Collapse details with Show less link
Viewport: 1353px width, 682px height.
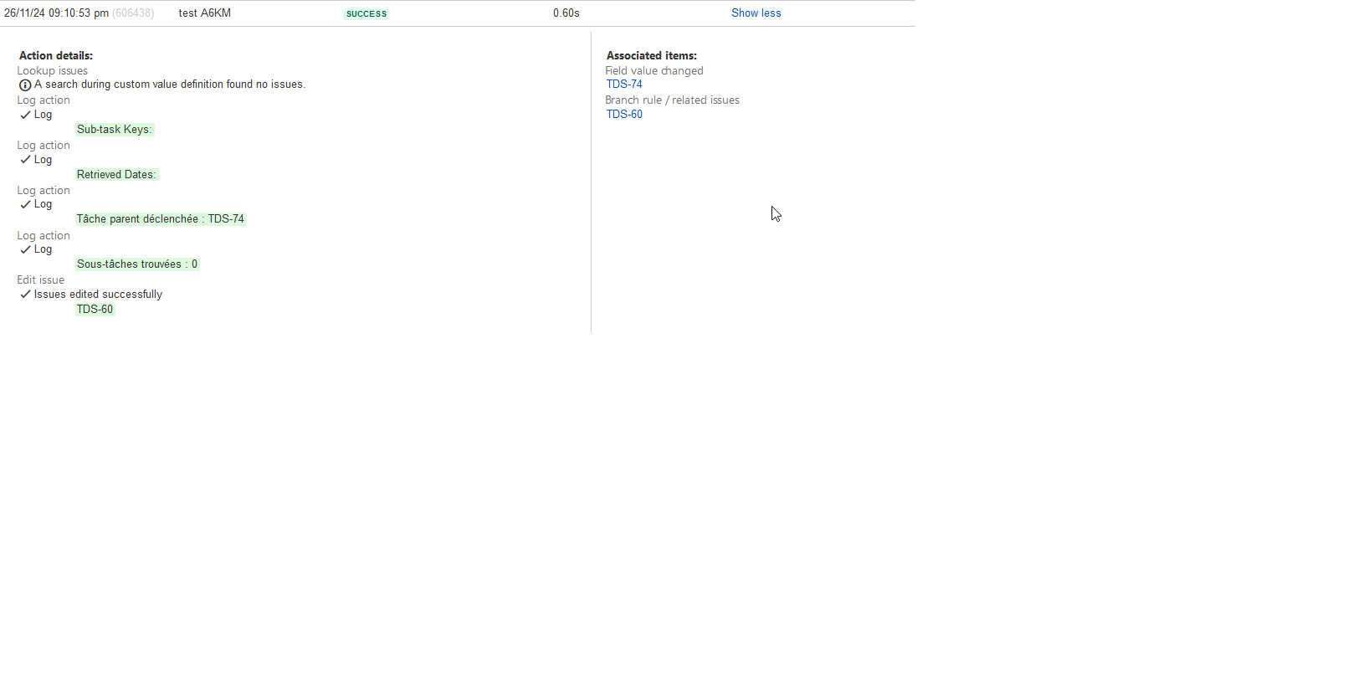pyautogui.click(x=756, y=13)
